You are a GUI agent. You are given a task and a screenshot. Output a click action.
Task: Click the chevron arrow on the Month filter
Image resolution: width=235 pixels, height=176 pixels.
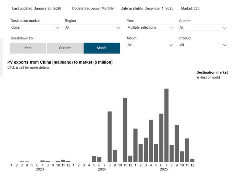tap(171, 45)
